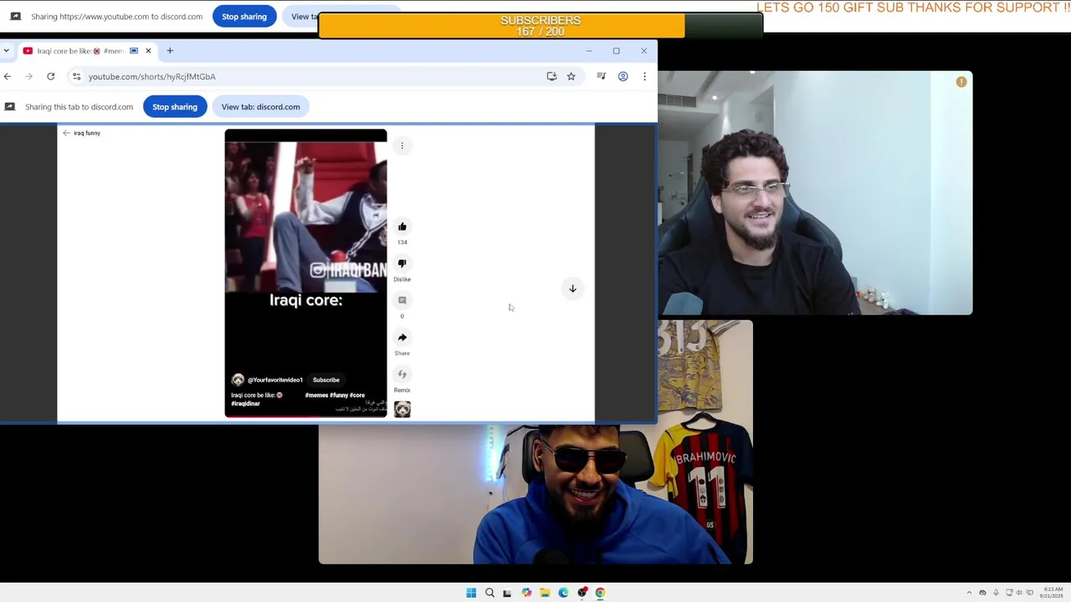Click Chrome's forward navigation arrow
Screen dimensions: 1071x602
point(29,76)
